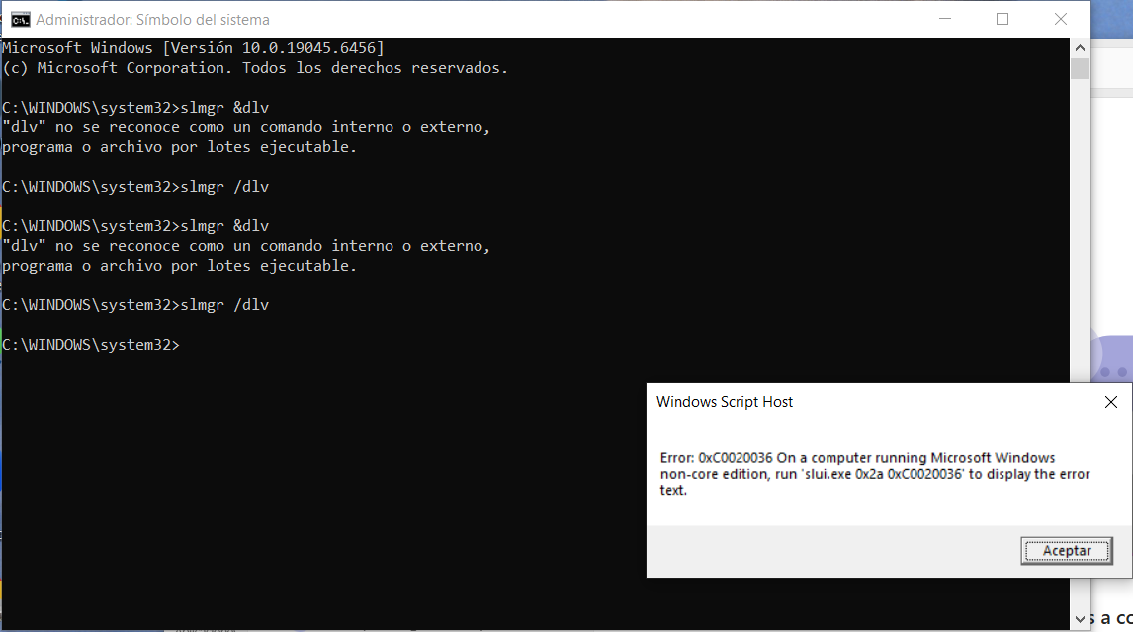Click the title text 'Administrador: Símbolo del sistema'
1133x632 pixels.
pos(152,20)
